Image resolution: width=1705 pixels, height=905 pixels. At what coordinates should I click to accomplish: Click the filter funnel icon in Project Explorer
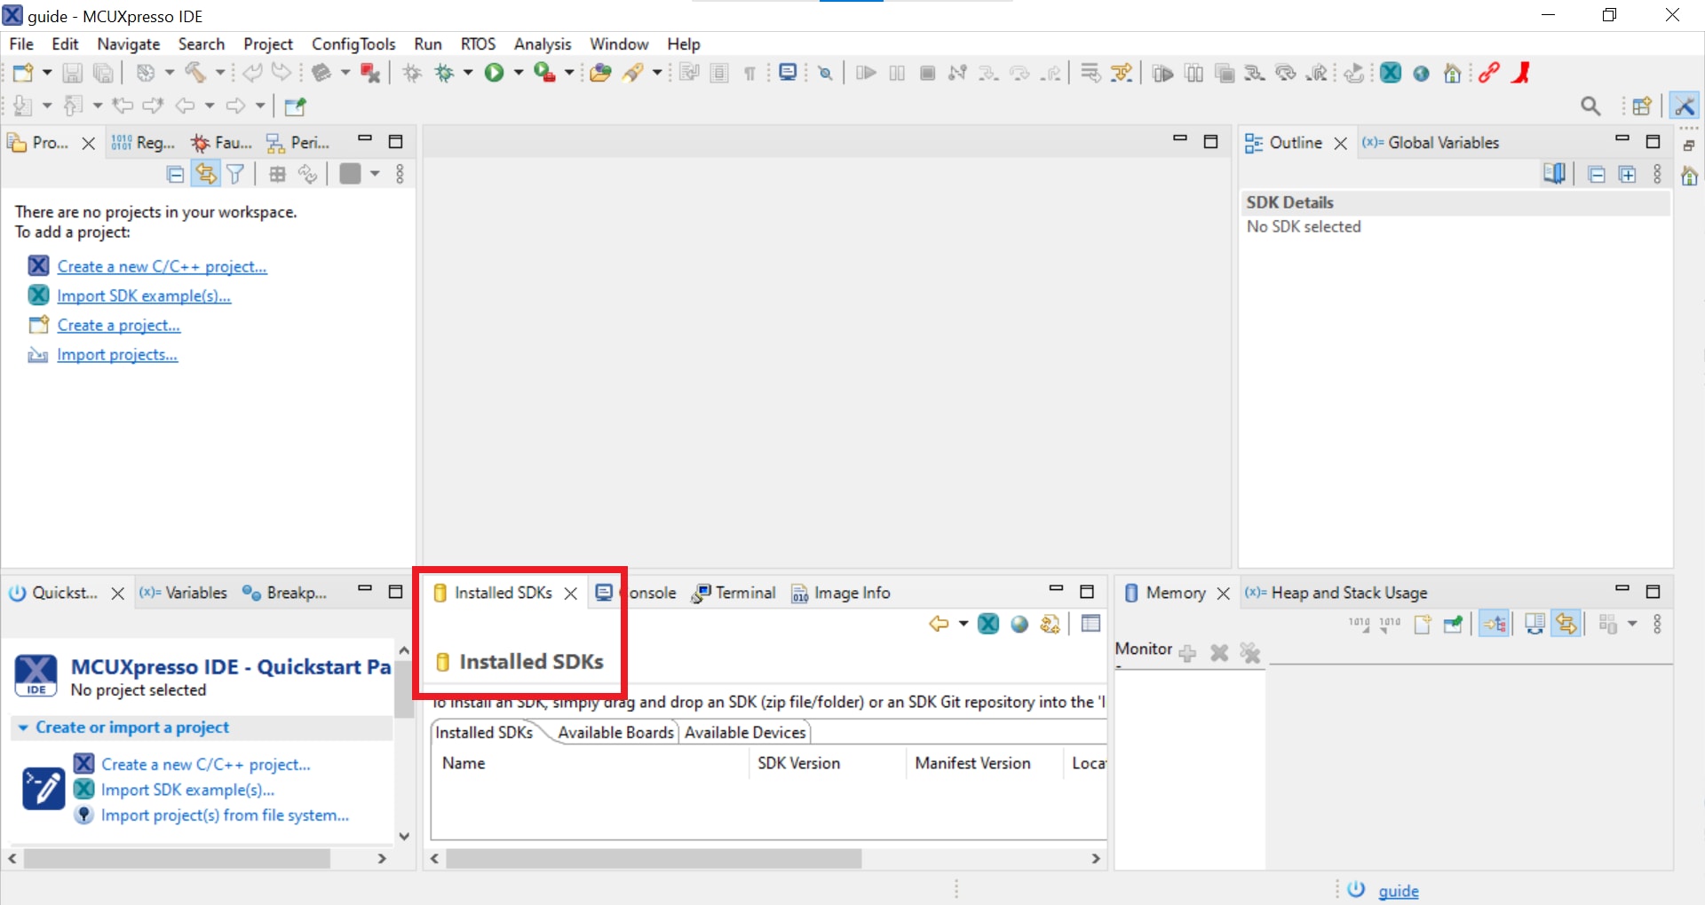(235, 175)
